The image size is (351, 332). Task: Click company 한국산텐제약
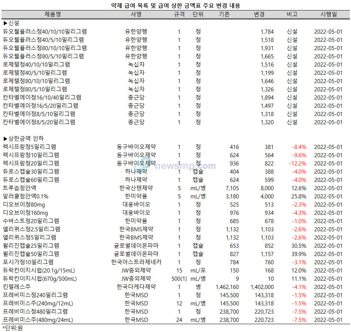[x=136, y=188]
